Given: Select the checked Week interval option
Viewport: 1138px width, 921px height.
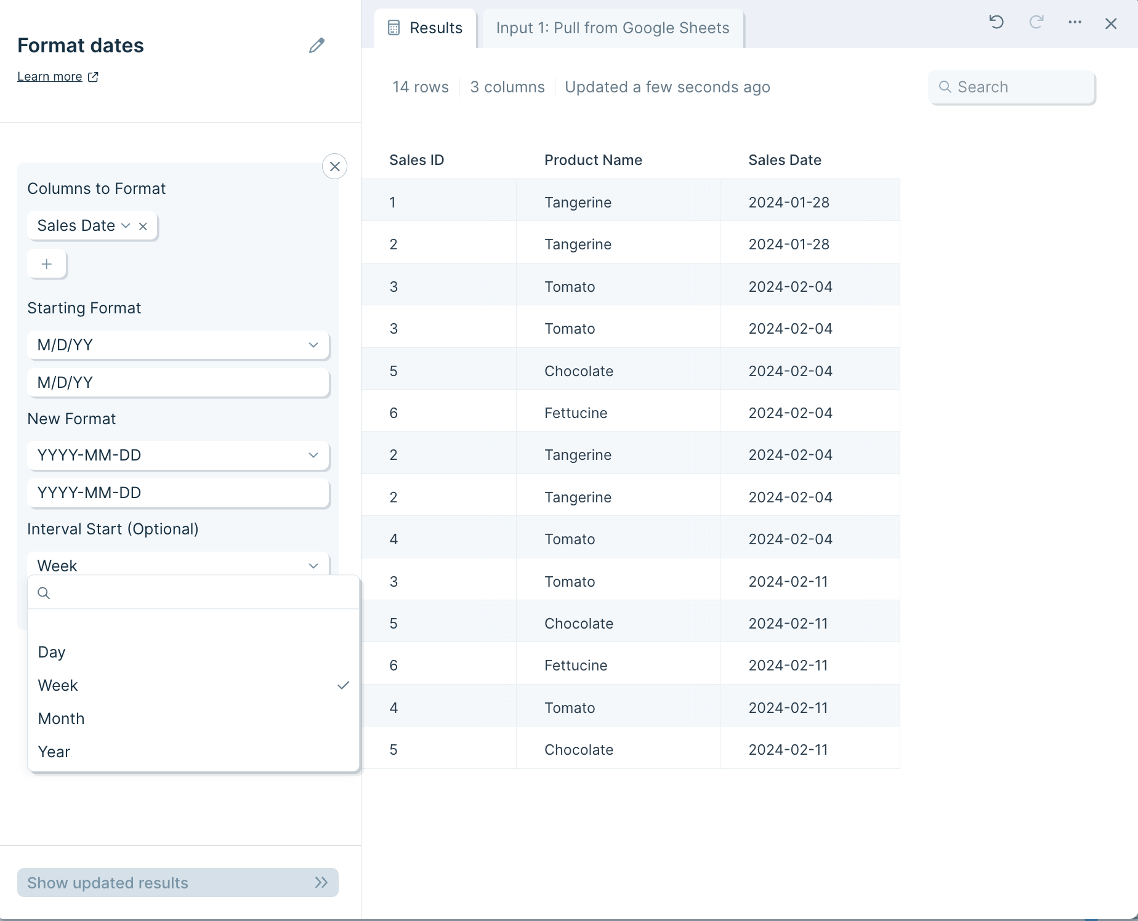Looking at the screenshot, I should [58, 685].
